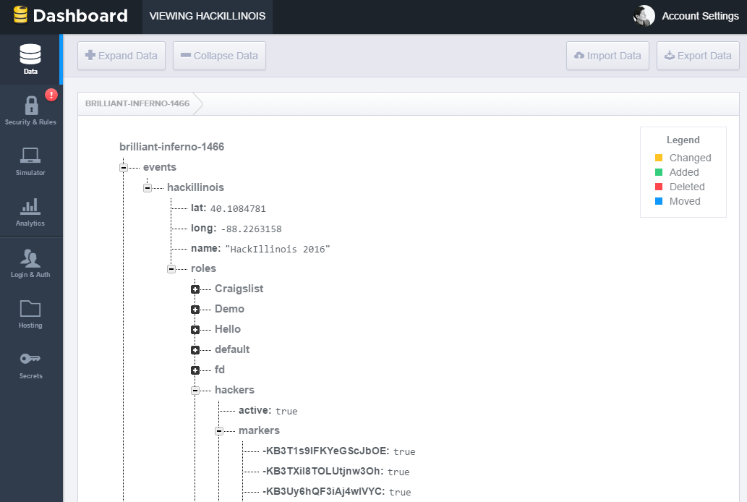Select the hackers label

[x=234, y=390]
